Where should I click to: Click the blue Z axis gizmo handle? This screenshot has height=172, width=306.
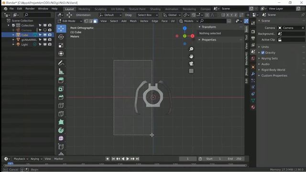185,29
